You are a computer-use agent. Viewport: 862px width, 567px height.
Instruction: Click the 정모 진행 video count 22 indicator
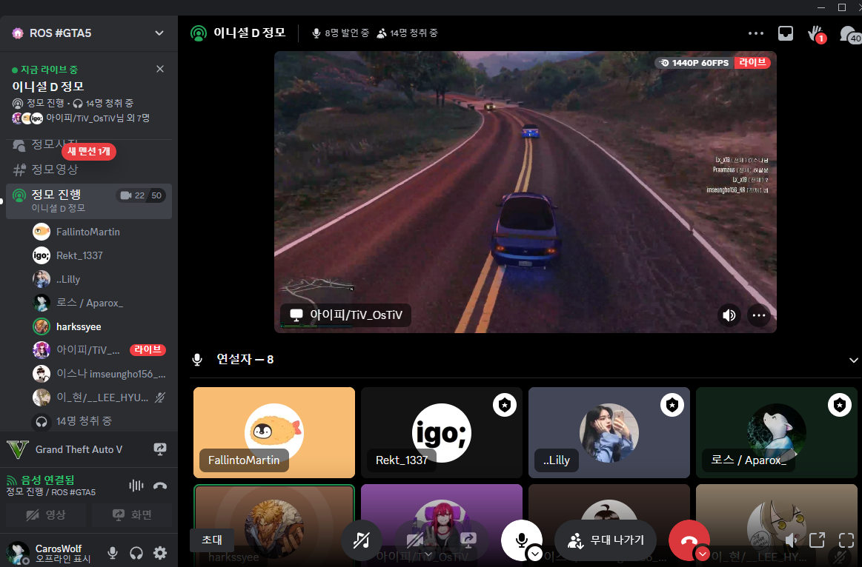133,195
